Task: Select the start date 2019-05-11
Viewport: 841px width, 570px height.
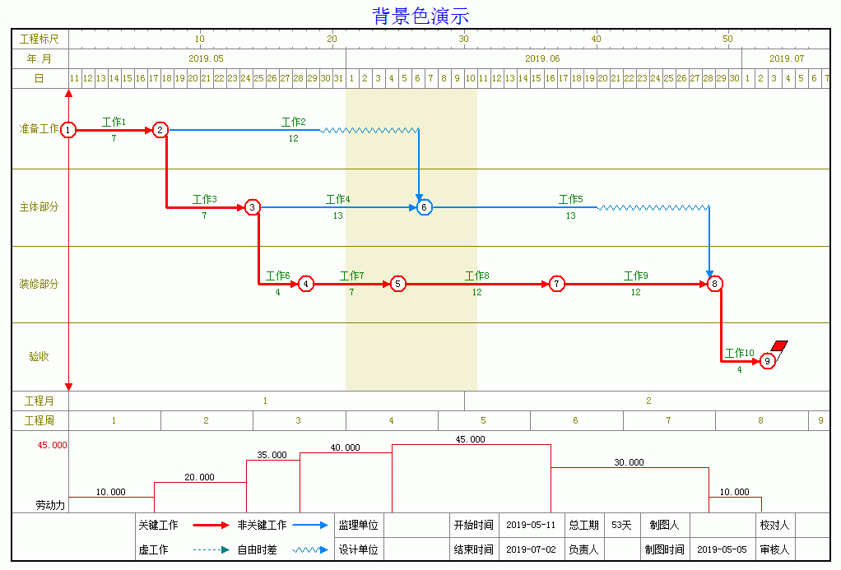Action: [531, 525]
